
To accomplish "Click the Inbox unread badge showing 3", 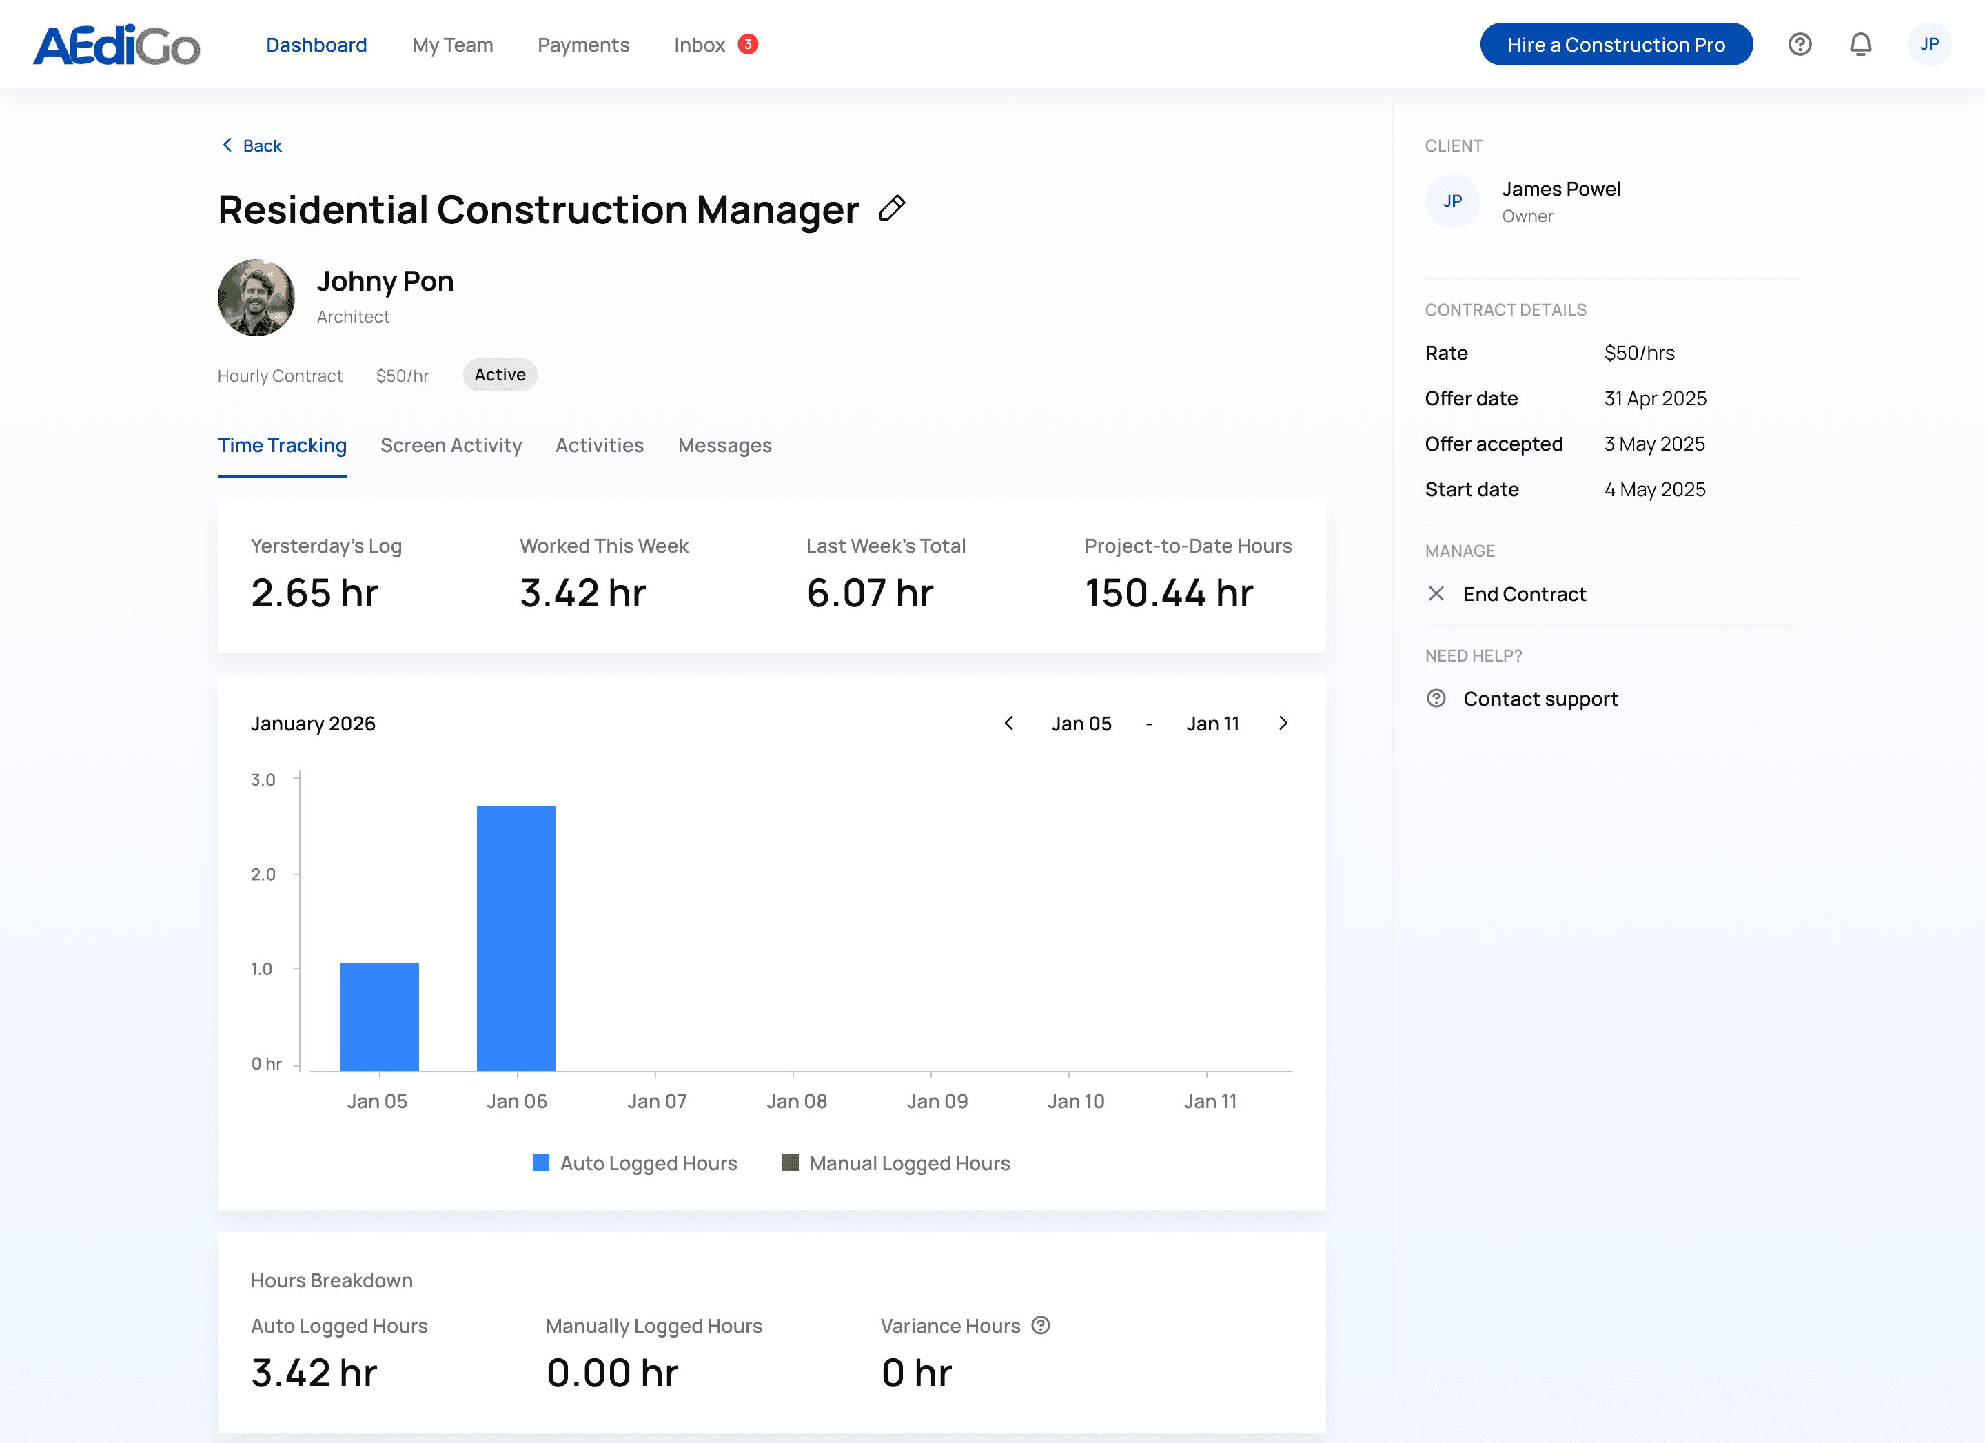I will (x=747, y=43).
